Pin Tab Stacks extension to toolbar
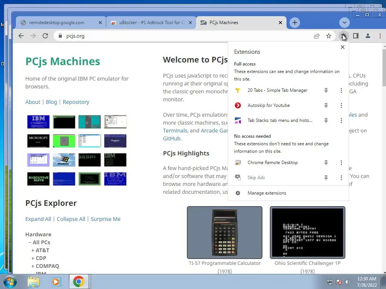386x289 pixels. click(x=326, y=120)
